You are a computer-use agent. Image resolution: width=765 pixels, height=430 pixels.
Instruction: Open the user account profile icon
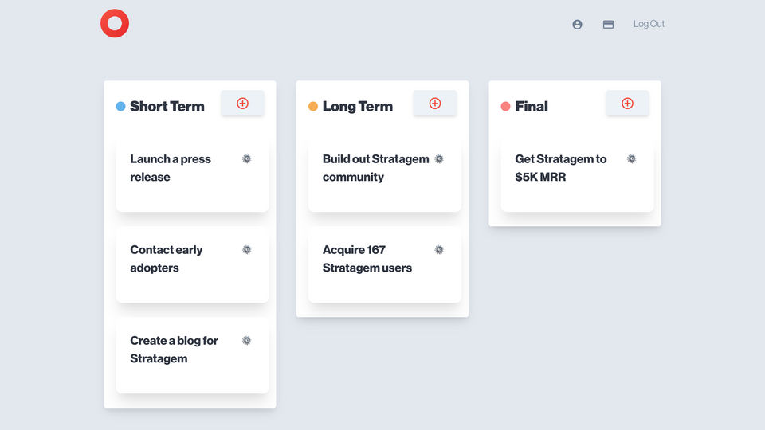click(x=577, y=25)
